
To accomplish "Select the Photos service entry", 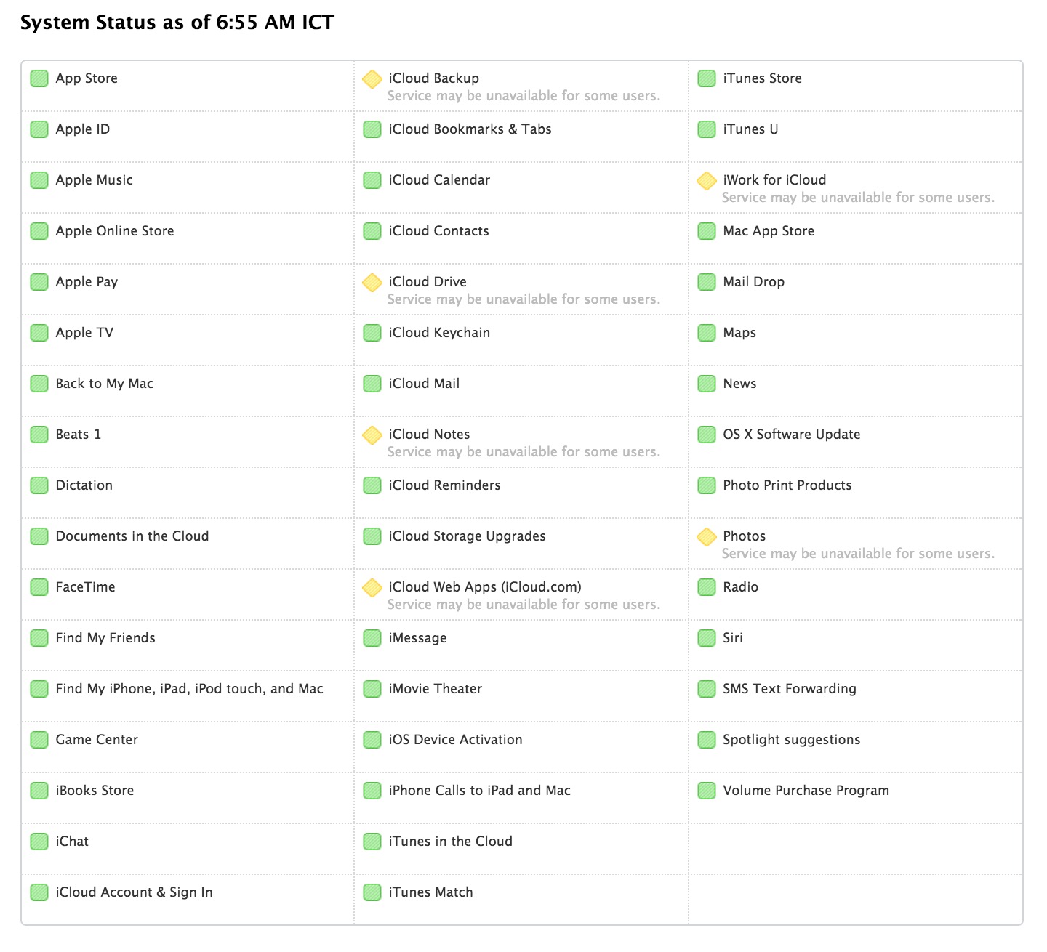I will 744,536.
